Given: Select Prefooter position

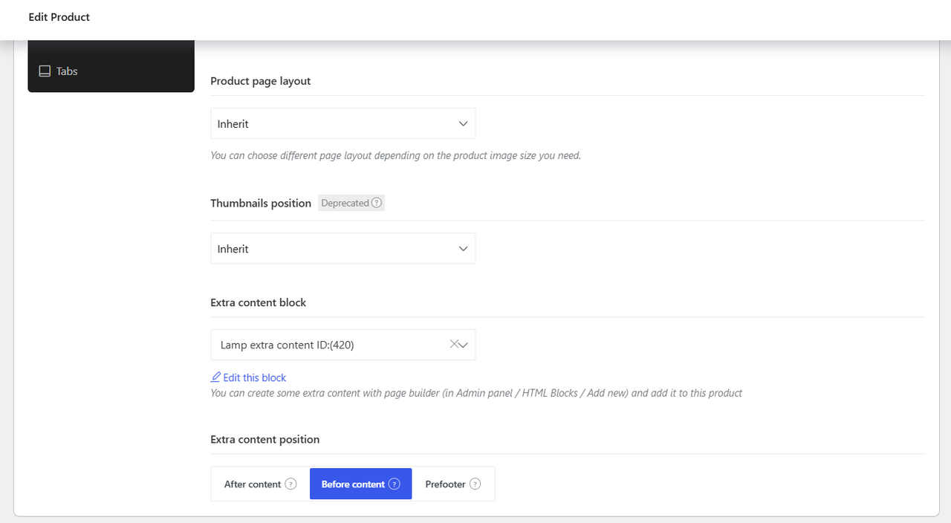Looking at the screenshot, I should (x=453, y=484).
